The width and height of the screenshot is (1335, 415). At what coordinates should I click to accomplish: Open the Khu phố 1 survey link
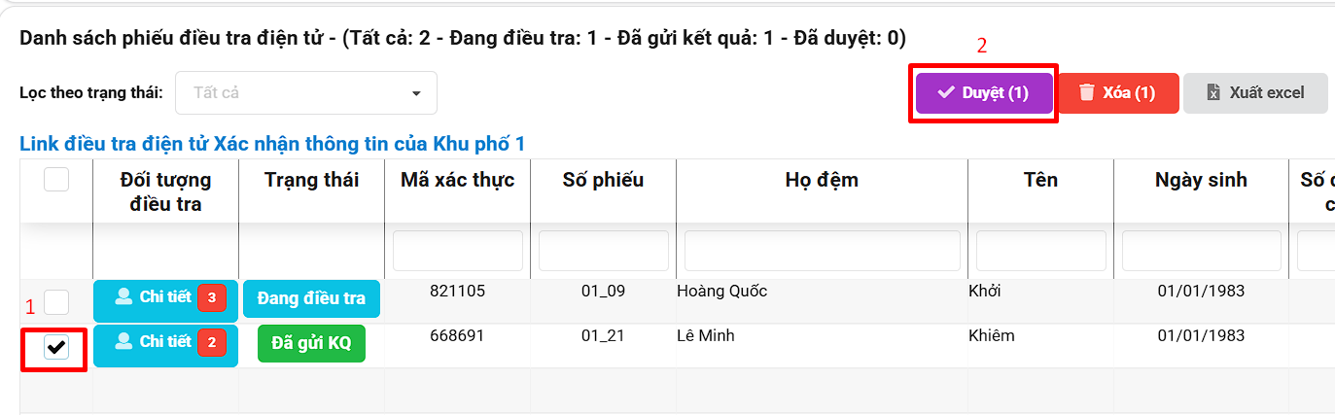click(272, 144)
